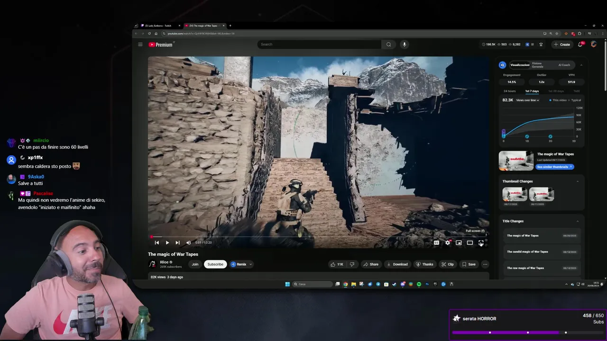The image size is (607, 341).
Task: Dislike the video
Action: coord(352,264)
